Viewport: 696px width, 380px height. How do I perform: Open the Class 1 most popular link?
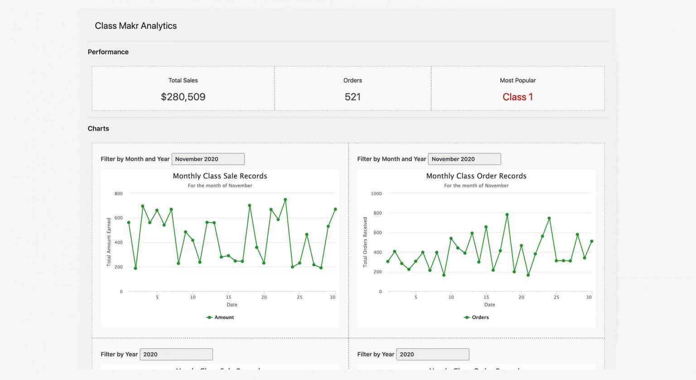[x=517, y=97]
